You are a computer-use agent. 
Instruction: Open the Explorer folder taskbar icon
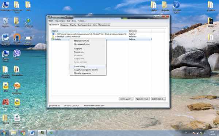coord(14,133)
